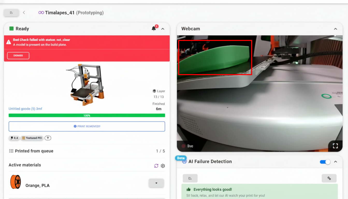Dismiss the bed check failed alert

click(18, 55)
